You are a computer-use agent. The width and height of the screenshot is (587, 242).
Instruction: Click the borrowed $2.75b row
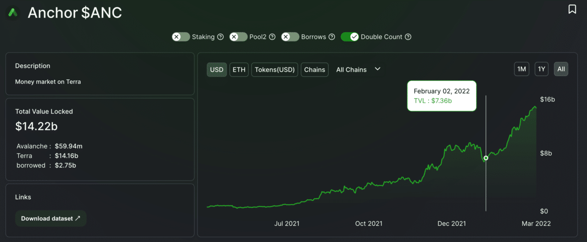tap(46, 165)
